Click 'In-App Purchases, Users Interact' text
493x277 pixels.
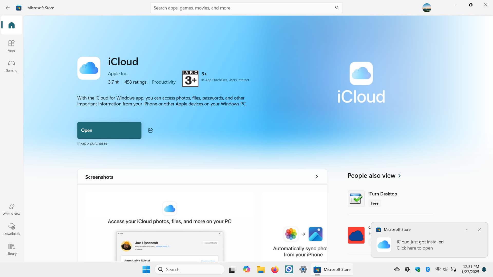pos(225,80)
